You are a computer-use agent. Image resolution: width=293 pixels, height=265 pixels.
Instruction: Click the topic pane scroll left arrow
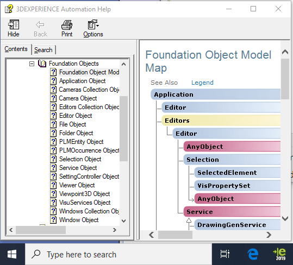pos(152,235)
